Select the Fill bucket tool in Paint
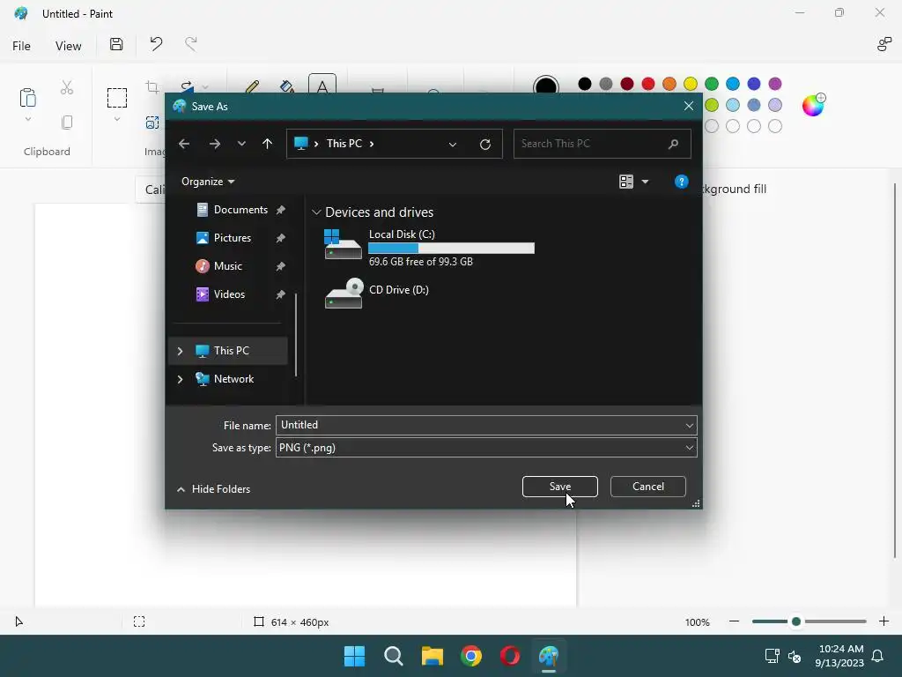Image resolution: width=902 pixels, height=677 pixels. pos(286,87)
